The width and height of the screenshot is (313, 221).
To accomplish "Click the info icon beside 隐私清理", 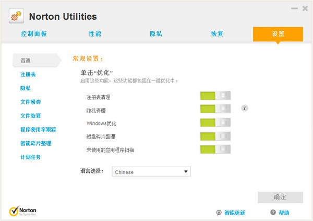I will (x=244, y=109).
